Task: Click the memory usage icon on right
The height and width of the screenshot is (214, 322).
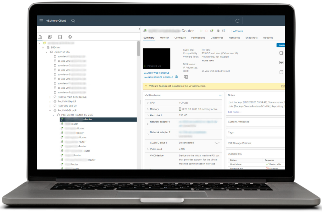Action: pos(281,62)
